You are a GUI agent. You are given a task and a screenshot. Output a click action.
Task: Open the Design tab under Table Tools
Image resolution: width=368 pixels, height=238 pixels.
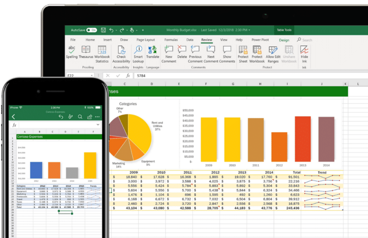pos(284,40)
